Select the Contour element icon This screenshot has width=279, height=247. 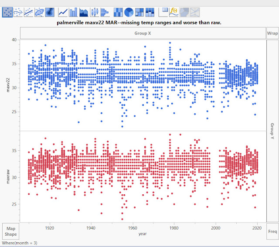pos(50,12)
